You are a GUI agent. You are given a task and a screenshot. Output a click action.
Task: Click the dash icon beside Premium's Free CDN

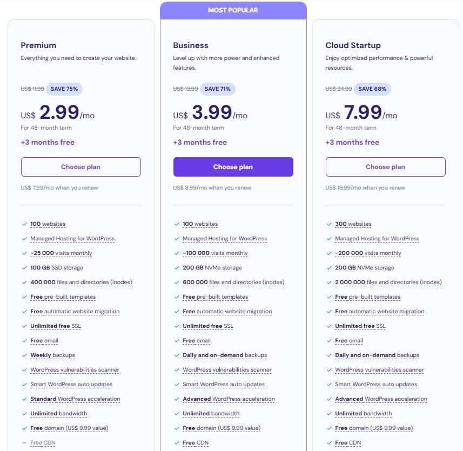pyautogui.click(x=24, y=443)
